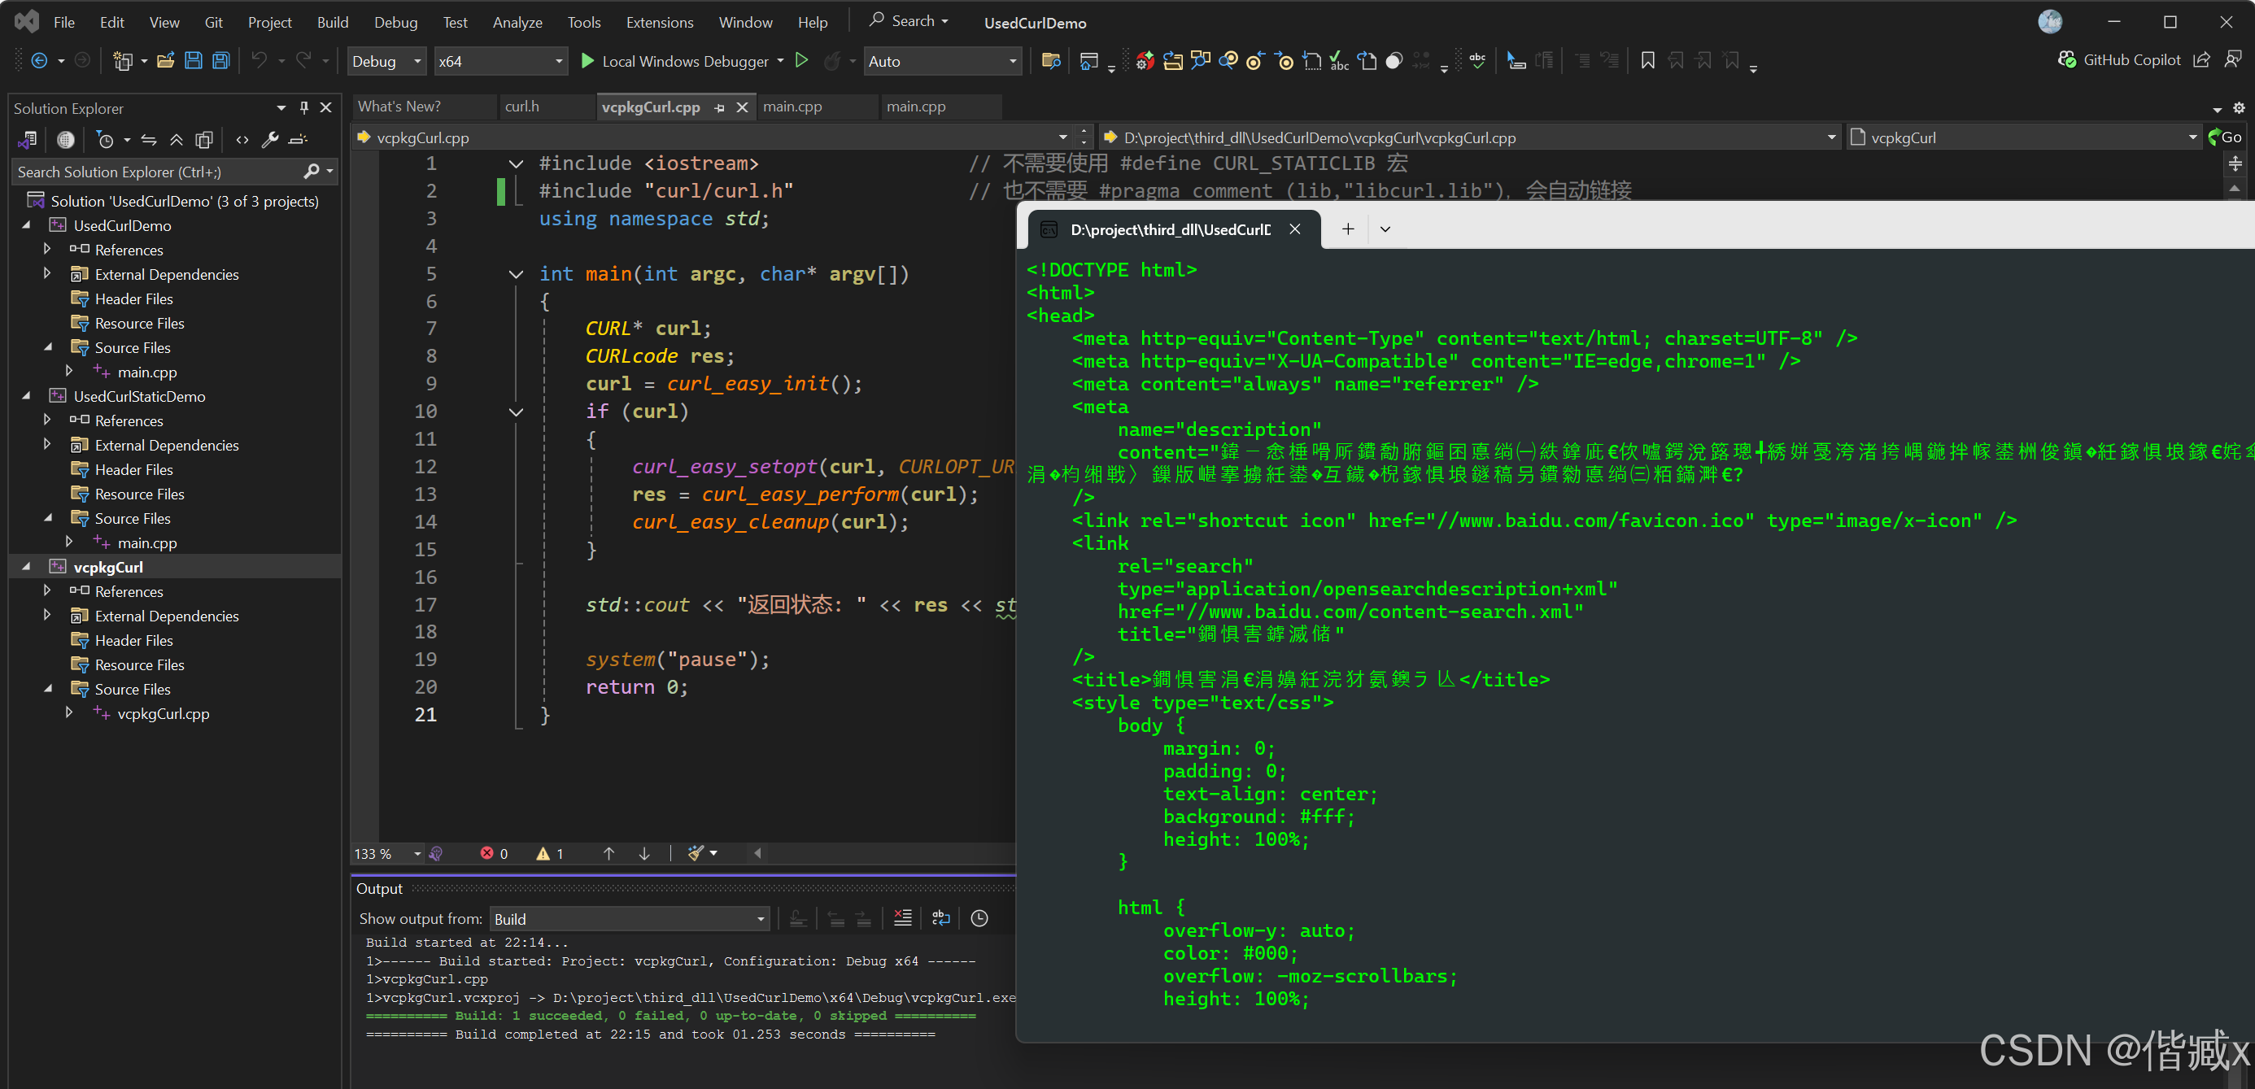The height and width of the screenshot is (1089, 2255).
Task: Start Without Debugging using the hollow play icon
Action: 801,60
